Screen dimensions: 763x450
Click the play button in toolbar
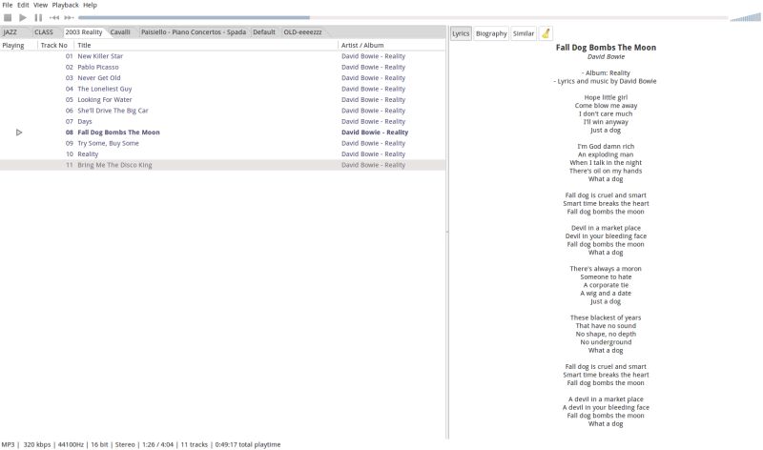[23, 17]
